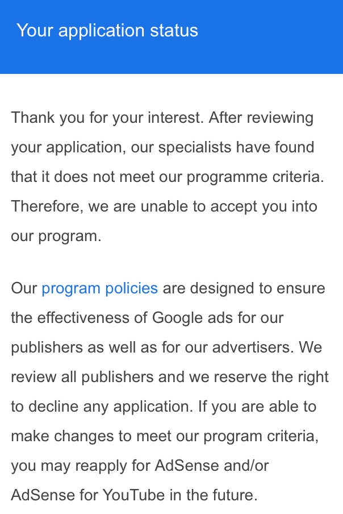This screenshot has width=343, height=514.
Task: Click the "Your application status" header title
Action: pyautogui.click(x=107, y=30)
